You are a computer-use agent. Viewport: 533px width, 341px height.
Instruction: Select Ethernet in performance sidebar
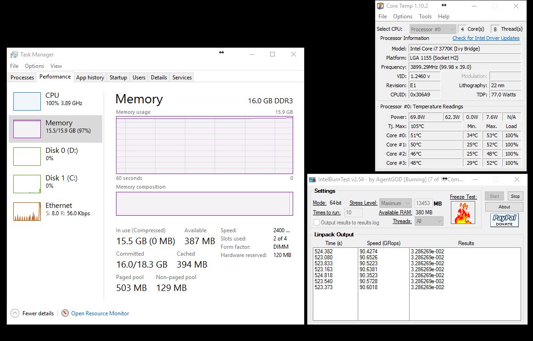56,212
